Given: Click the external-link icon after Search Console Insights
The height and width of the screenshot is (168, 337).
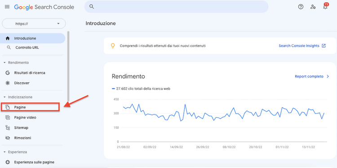Looking at the screenshot, I should [x=324, y=46].
